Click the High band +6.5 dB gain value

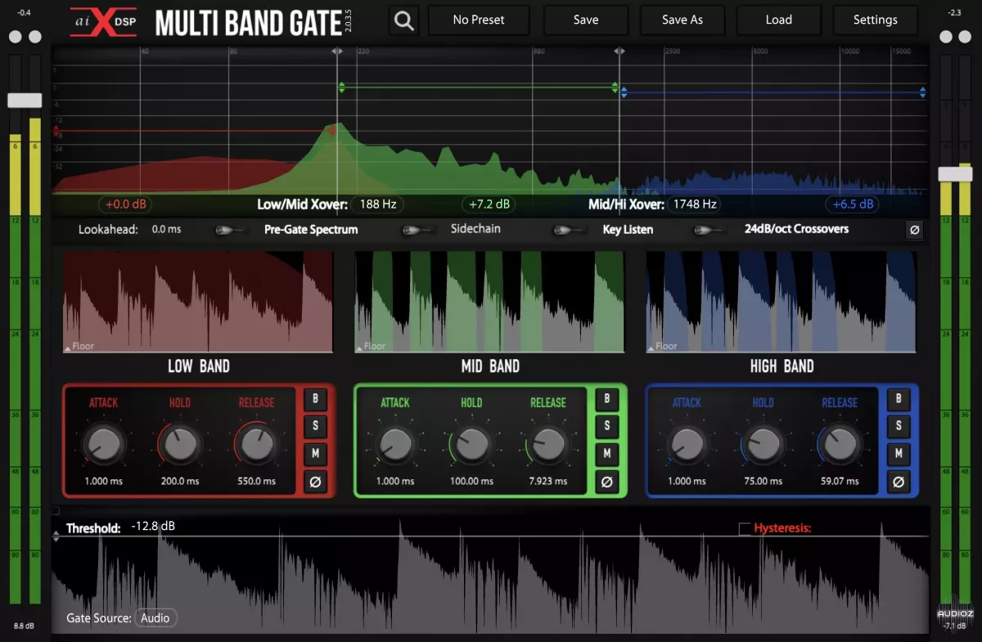[x=852, y=204]
